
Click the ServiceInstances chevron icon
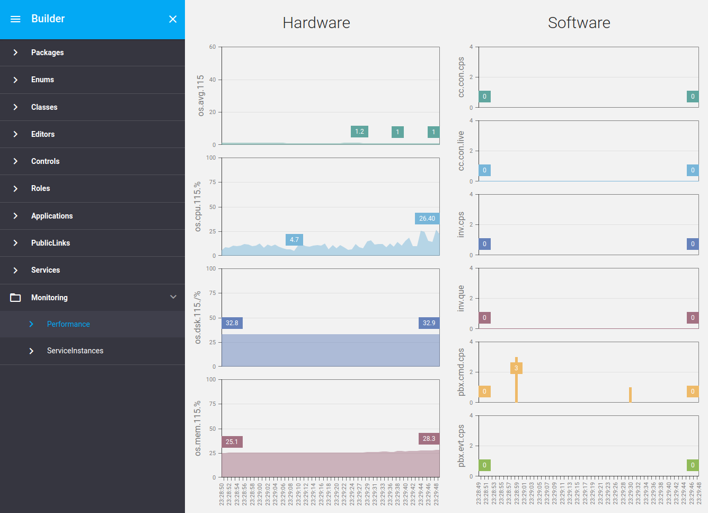(x=31, y=351)
